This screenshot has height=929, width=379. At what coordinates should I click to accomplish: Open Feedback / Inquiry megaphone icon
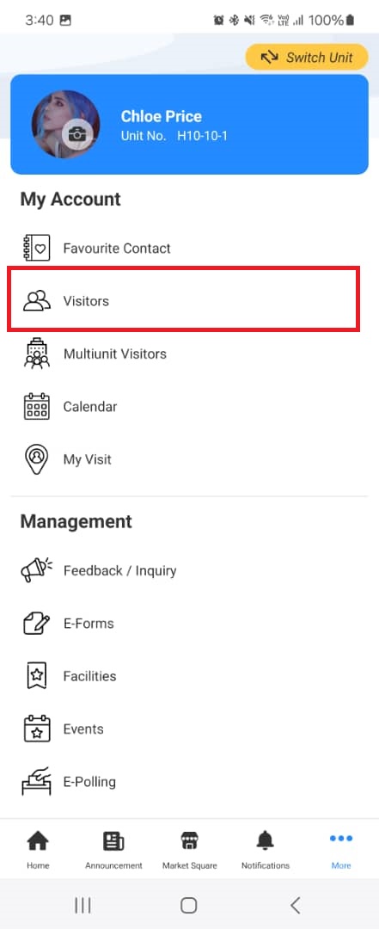[x=37, y=570]
